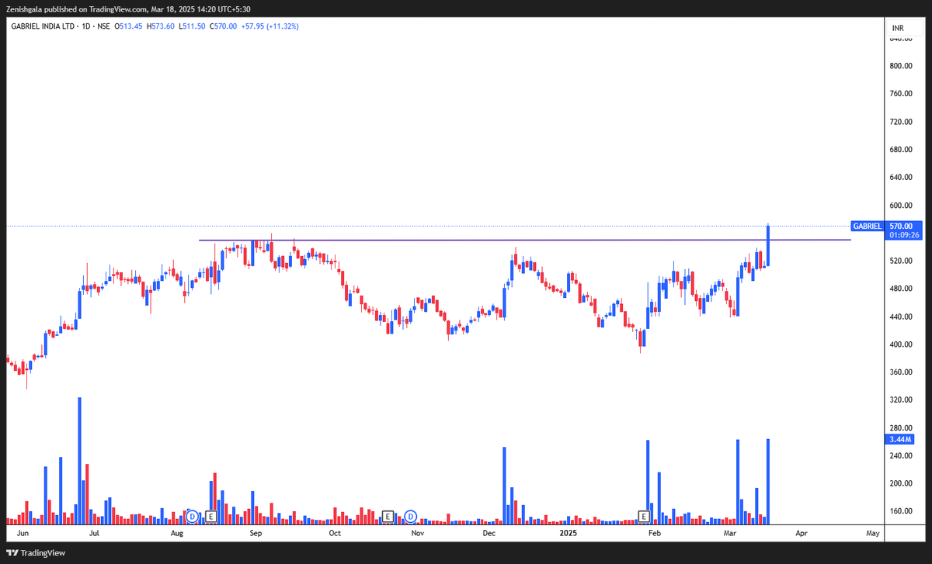Open the August dividend D marker
This screenshot has width=932, height=564.
[193, 516]
